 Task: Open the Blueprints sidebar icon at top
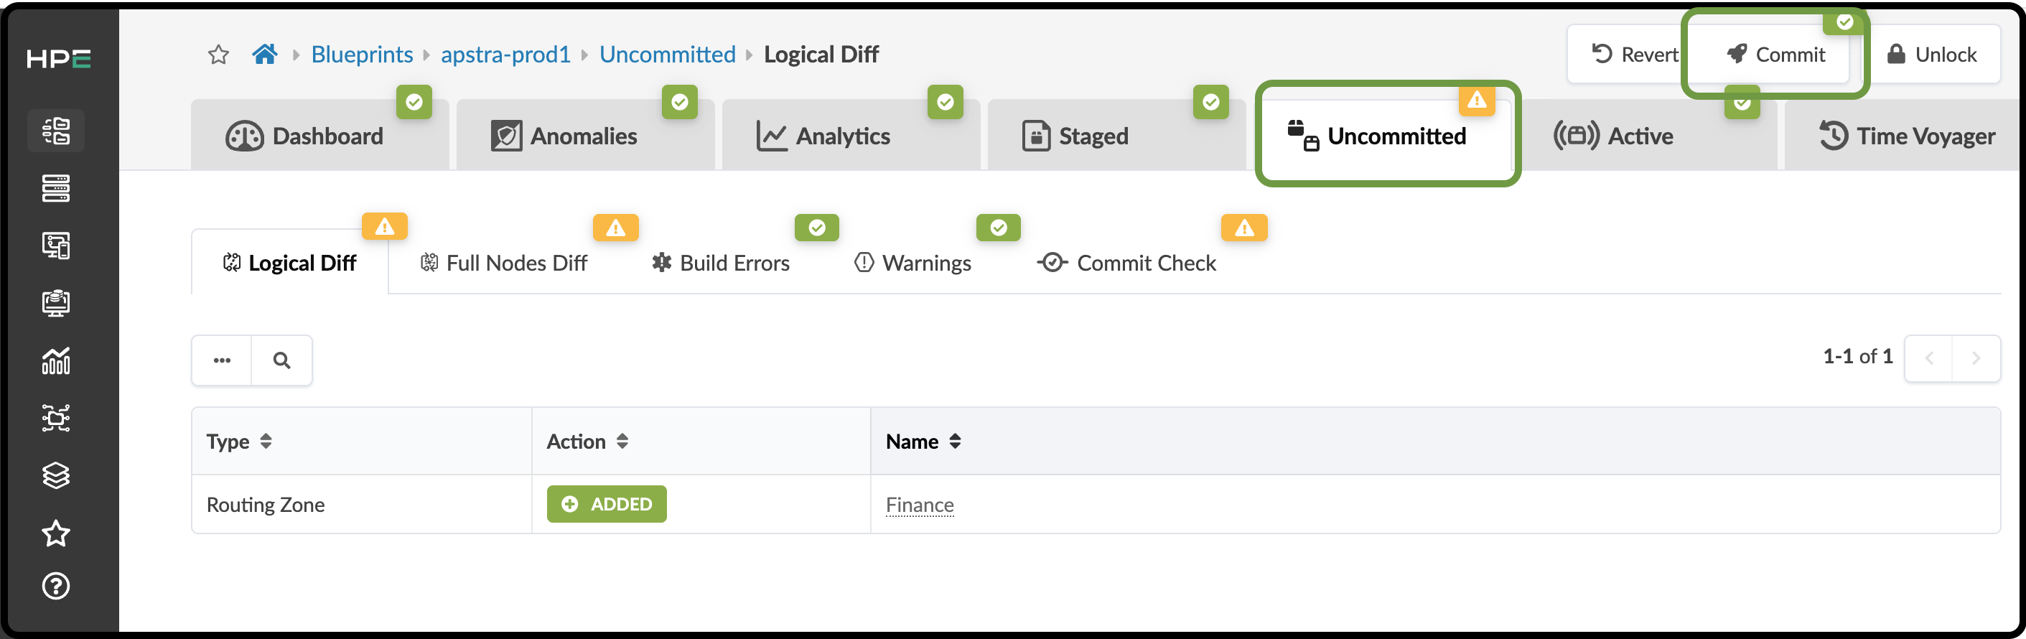coord(56,131)
